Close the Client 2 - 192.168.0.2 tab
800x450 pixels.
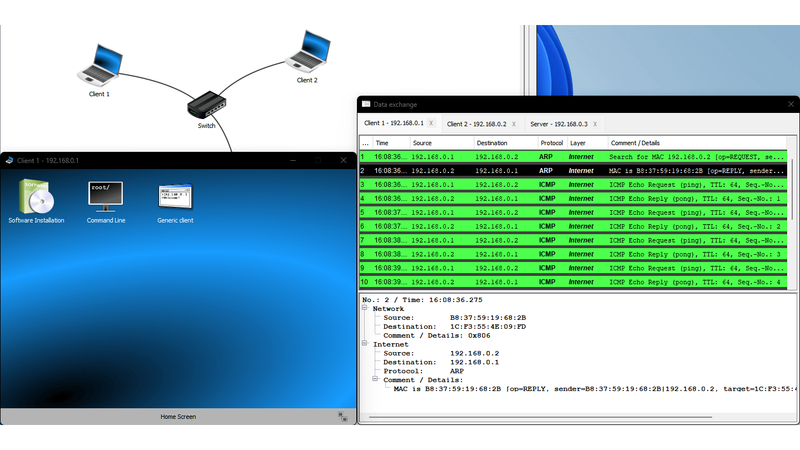tap(514, 124)
